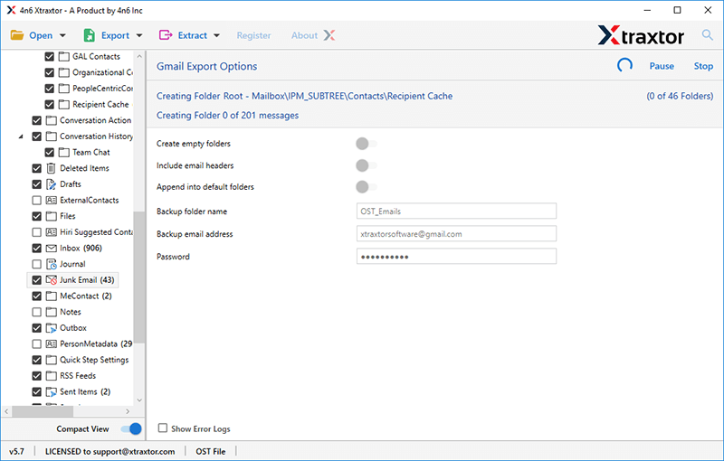Click the folder tree scroll up arrow
The width and height of the screenshot is (724, 461).
[x=139, y=56]
